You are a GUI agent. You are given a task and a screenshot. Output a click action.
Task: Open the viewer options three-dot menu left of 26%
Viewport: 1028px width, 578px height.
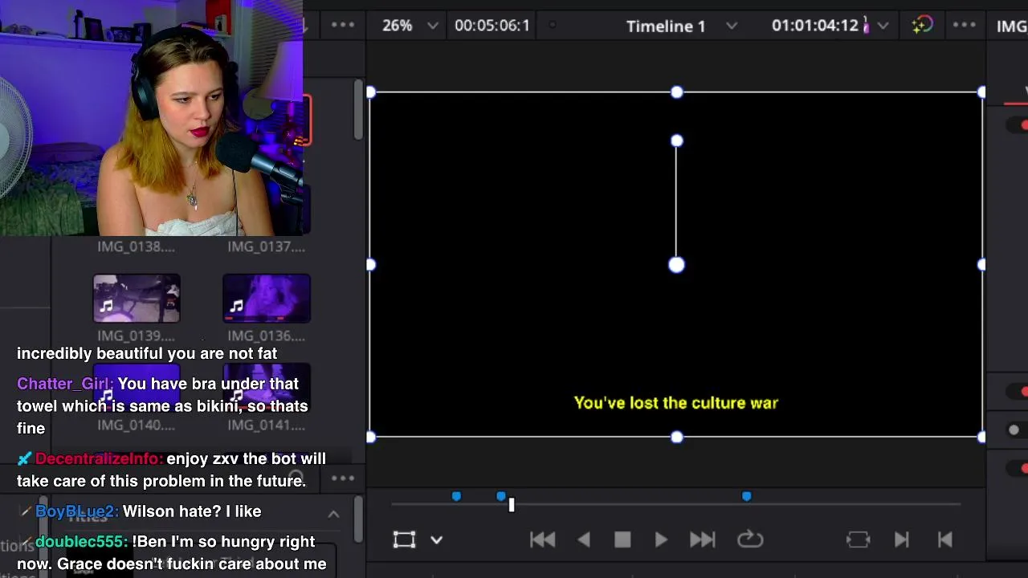click(x=343, y=25)
